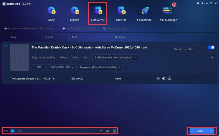This screenshot has height=136, width=219.
Task: Click the Info button
Action: pos(39,67)
